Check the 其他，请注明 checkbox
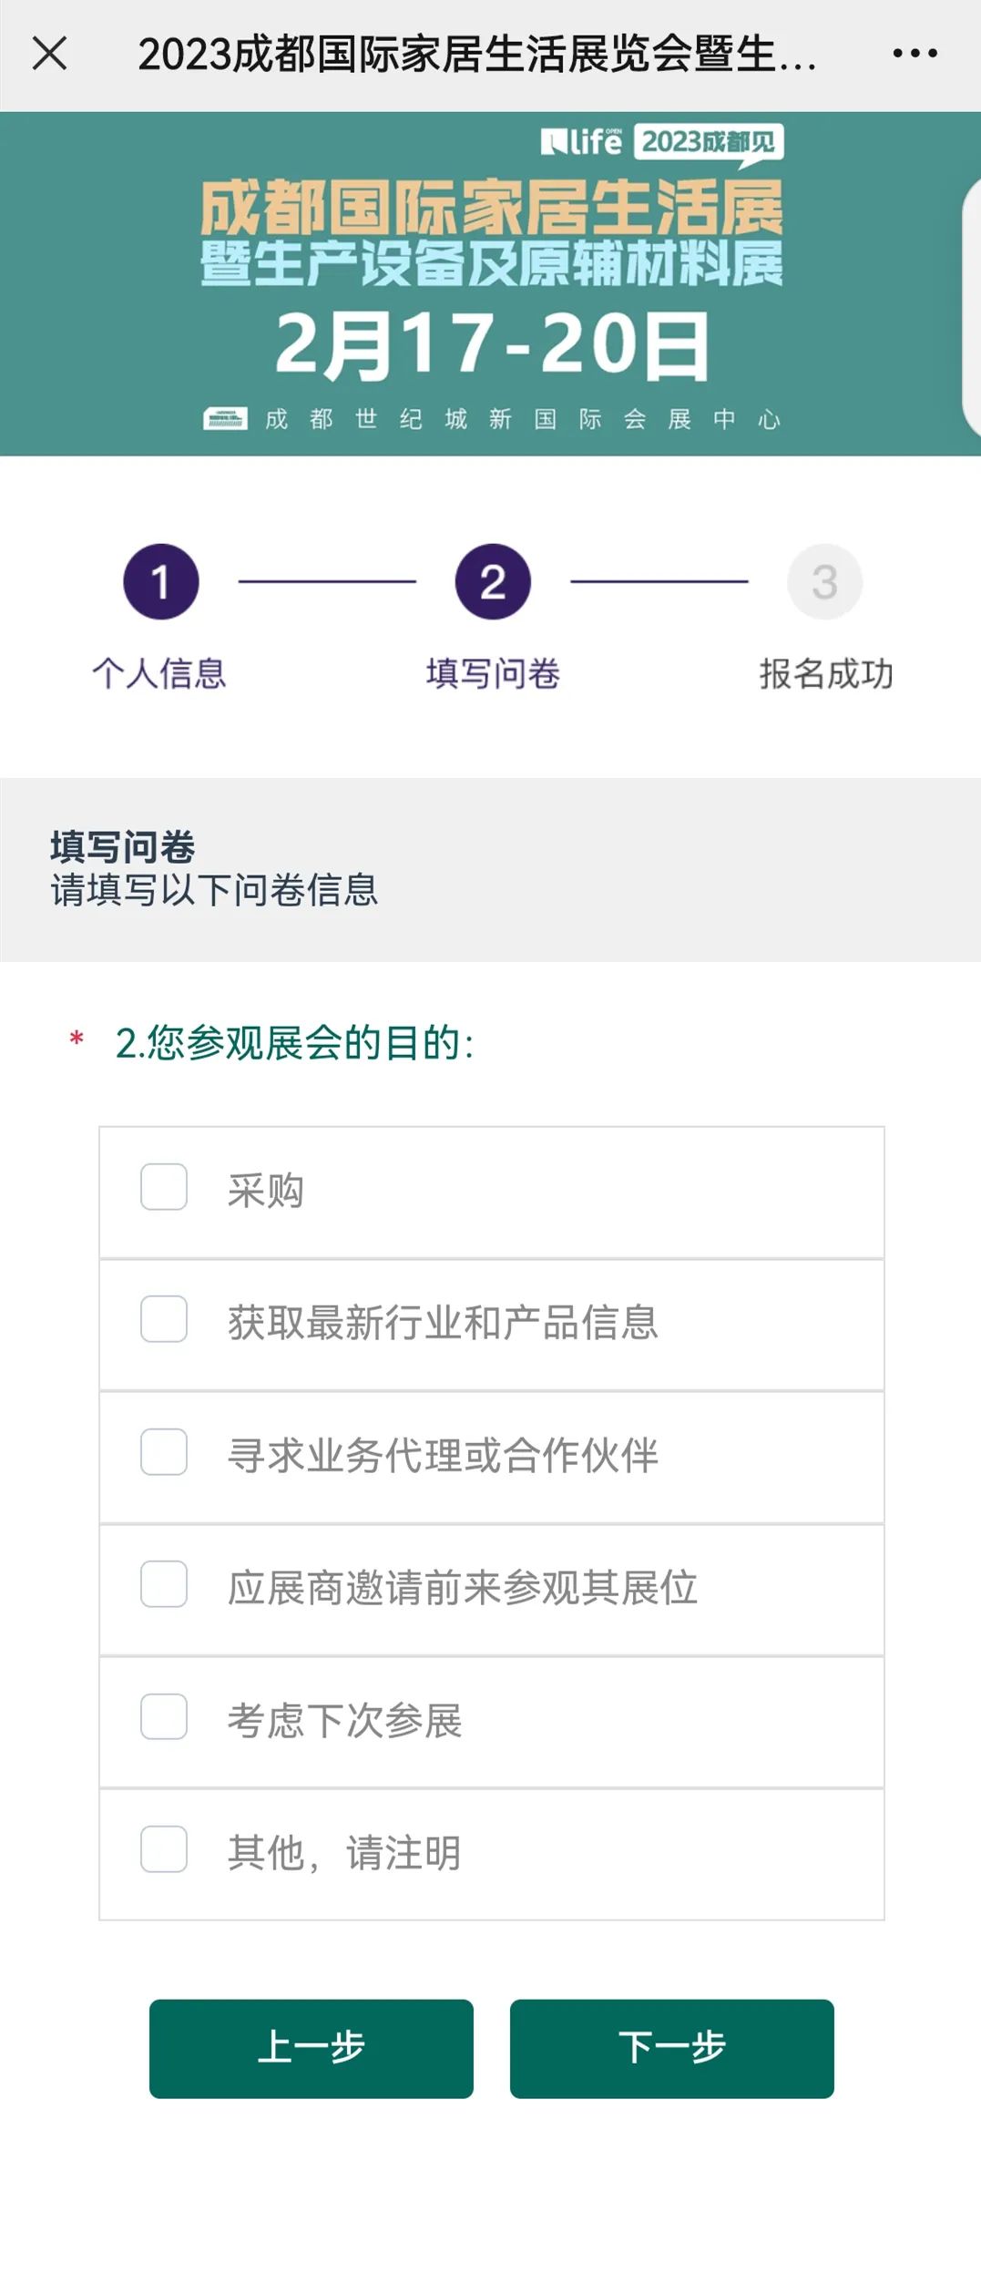 pyautogui.click(x=164, y=1848)
